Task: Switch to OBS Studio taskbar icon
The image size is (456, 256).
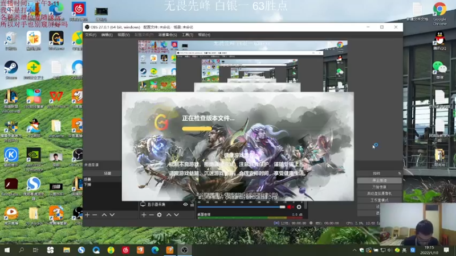Action: point(184,250)
